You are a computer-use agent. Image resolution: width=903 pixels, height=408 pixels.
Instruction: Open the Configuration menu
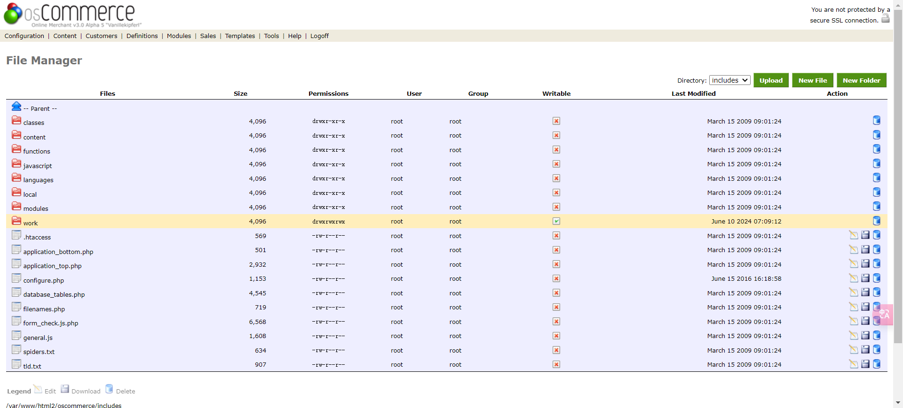(x=24, y=36)
